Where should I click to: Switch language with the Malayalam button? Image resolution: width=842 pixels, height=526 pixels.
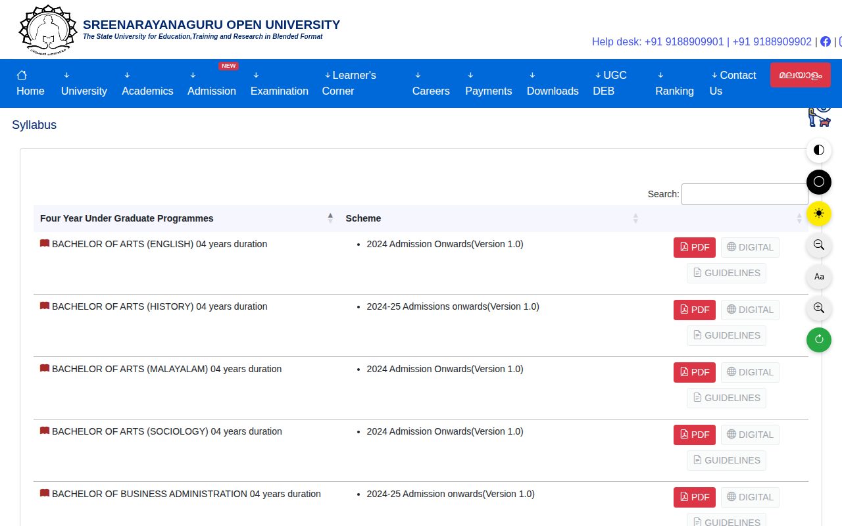(801, 75)
